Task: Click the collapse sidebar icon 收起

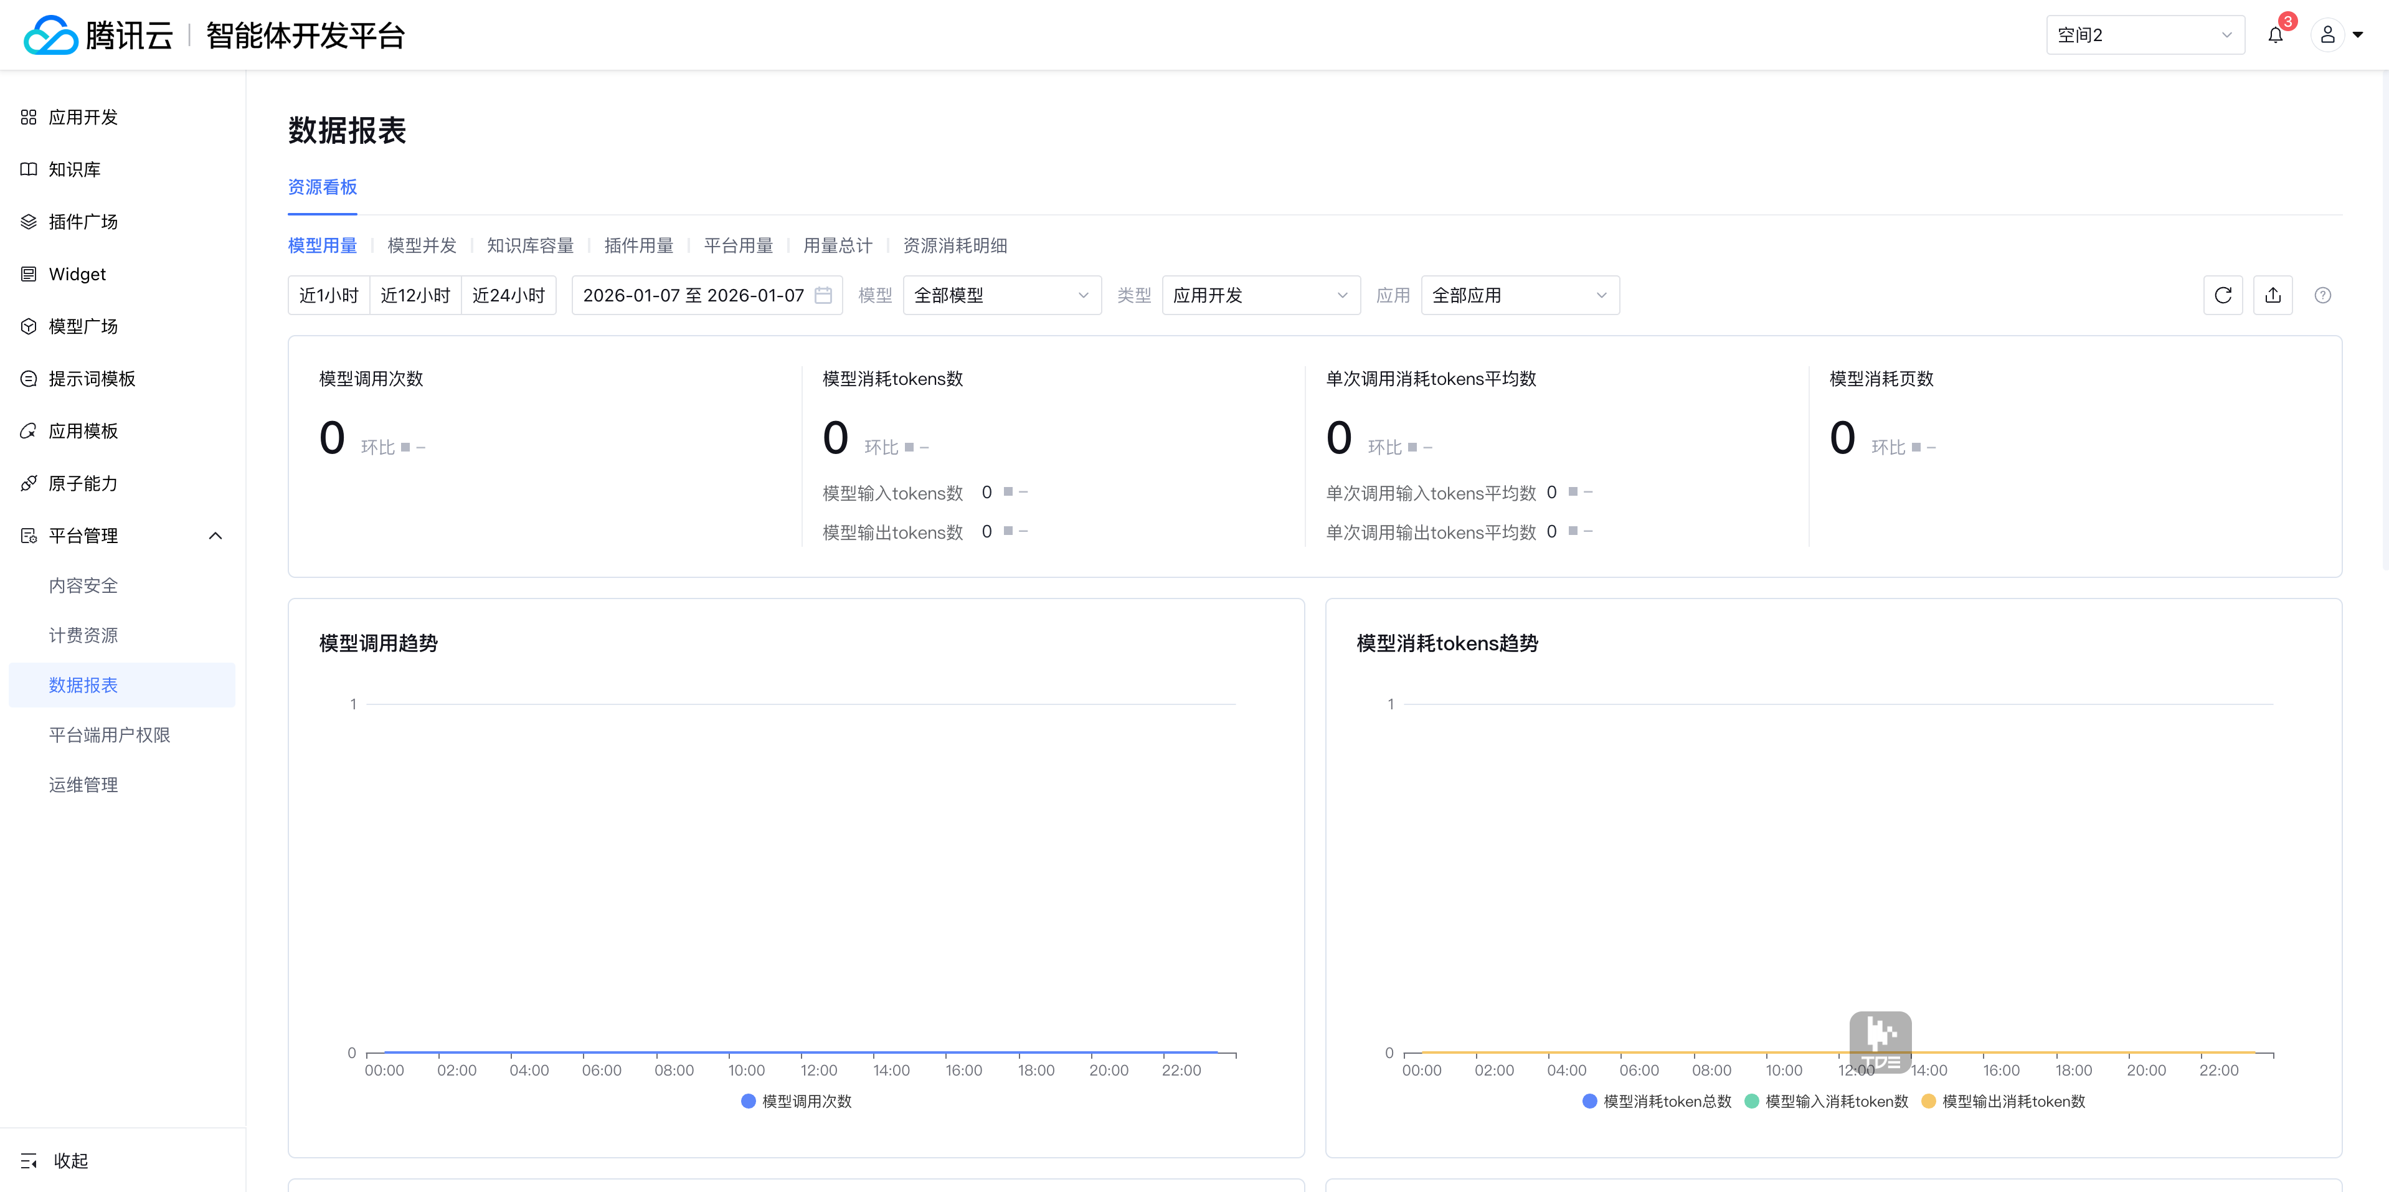Action: point(30,1160)
